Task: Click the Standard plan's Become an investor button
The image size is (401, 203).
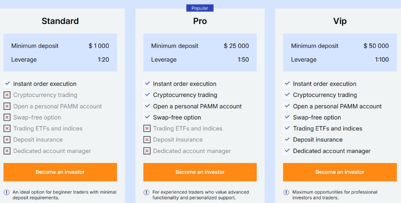Action: point(60,172)
